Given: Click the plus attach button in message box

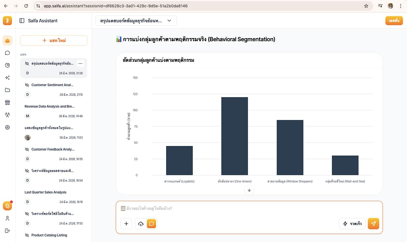Looking at the screenshot, I should (126, 224).
